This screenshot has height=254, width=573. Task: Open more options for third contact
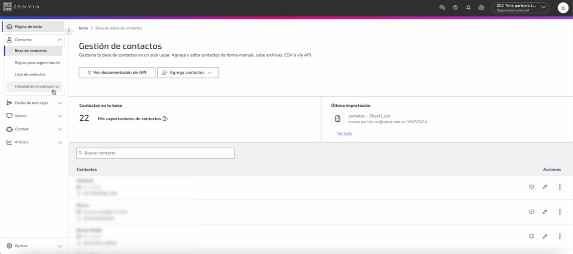(560, 237)
